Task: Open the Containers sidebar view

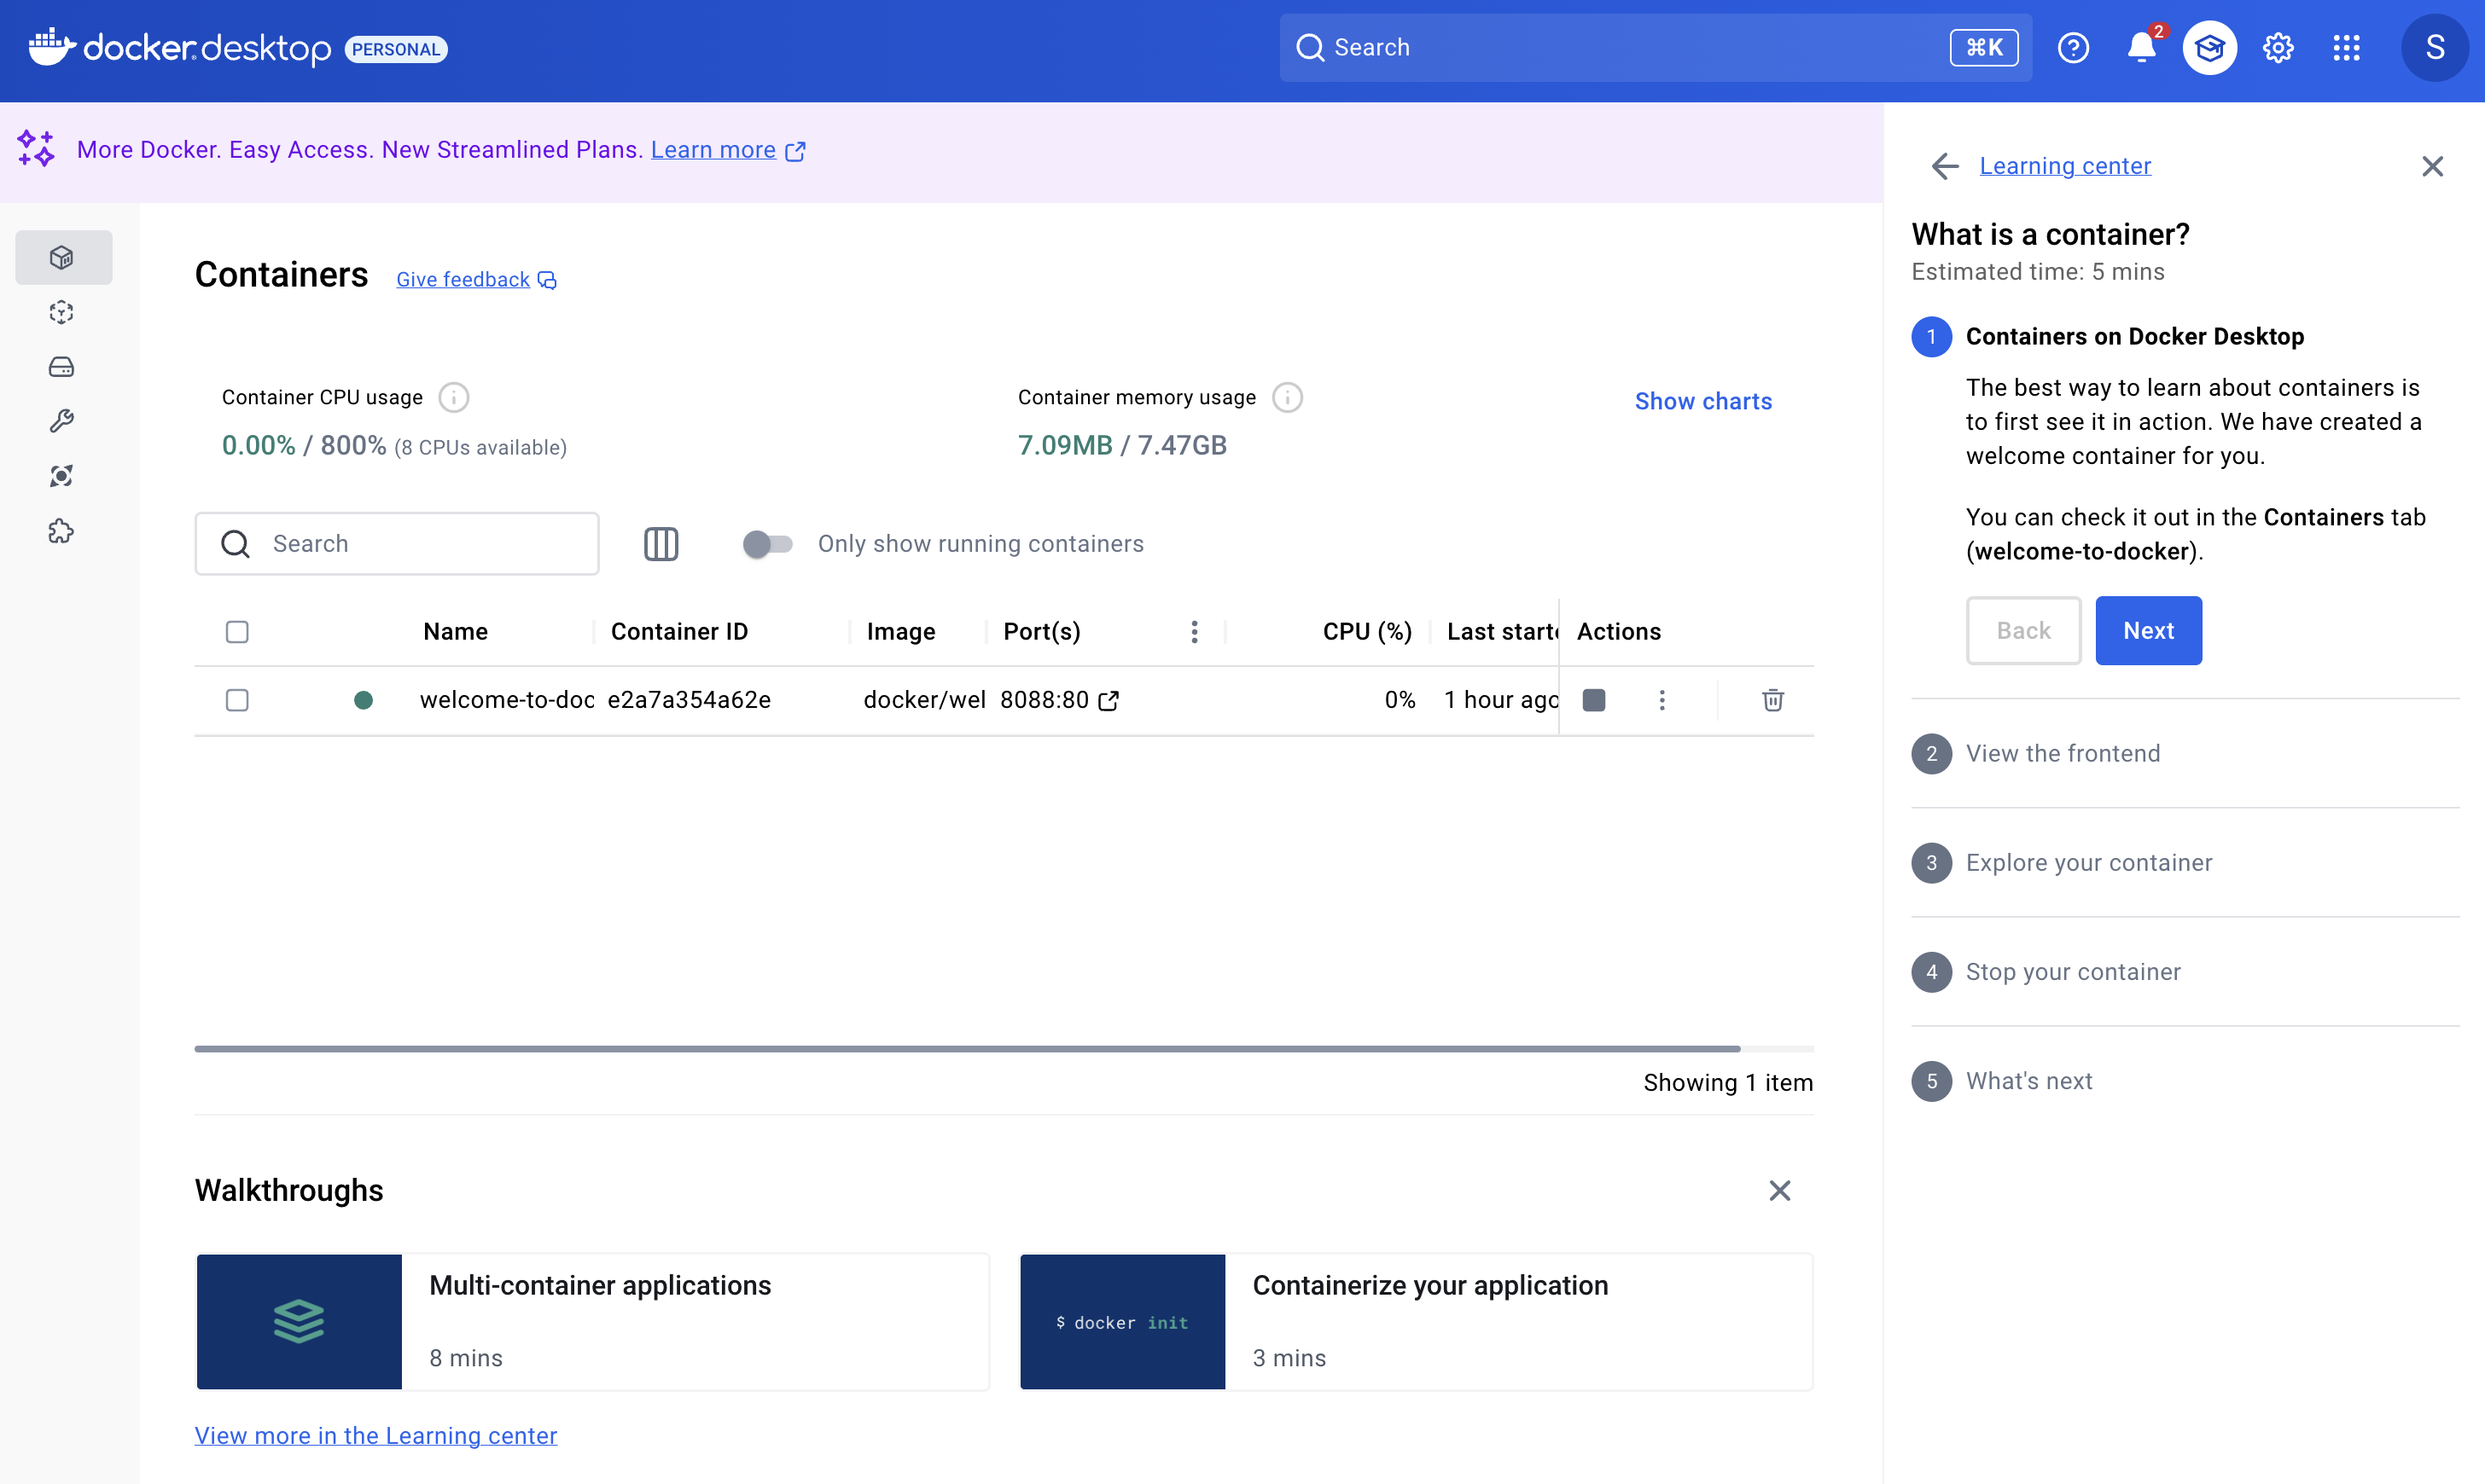Action: [x=62, y=258]
